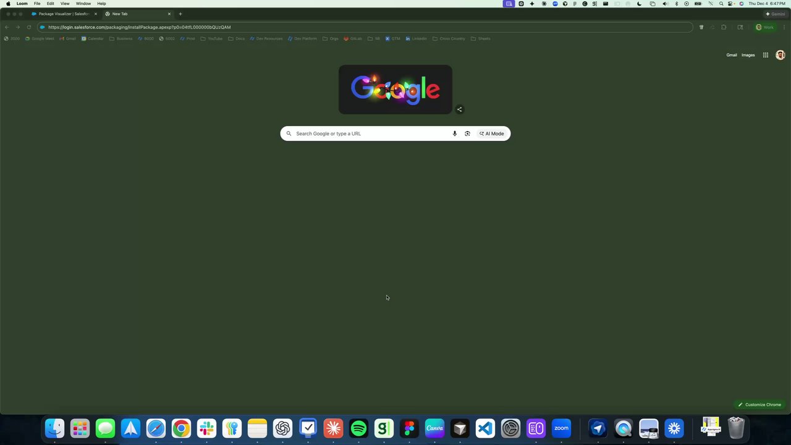Viewport: 791px width, 445px height.
Task: Open the Calendar bookmark
Action: (93, 38)
